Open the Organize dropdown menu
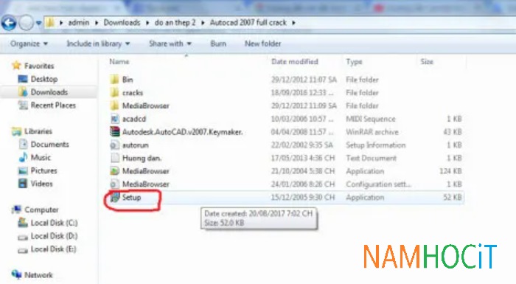 pos(29,44)
